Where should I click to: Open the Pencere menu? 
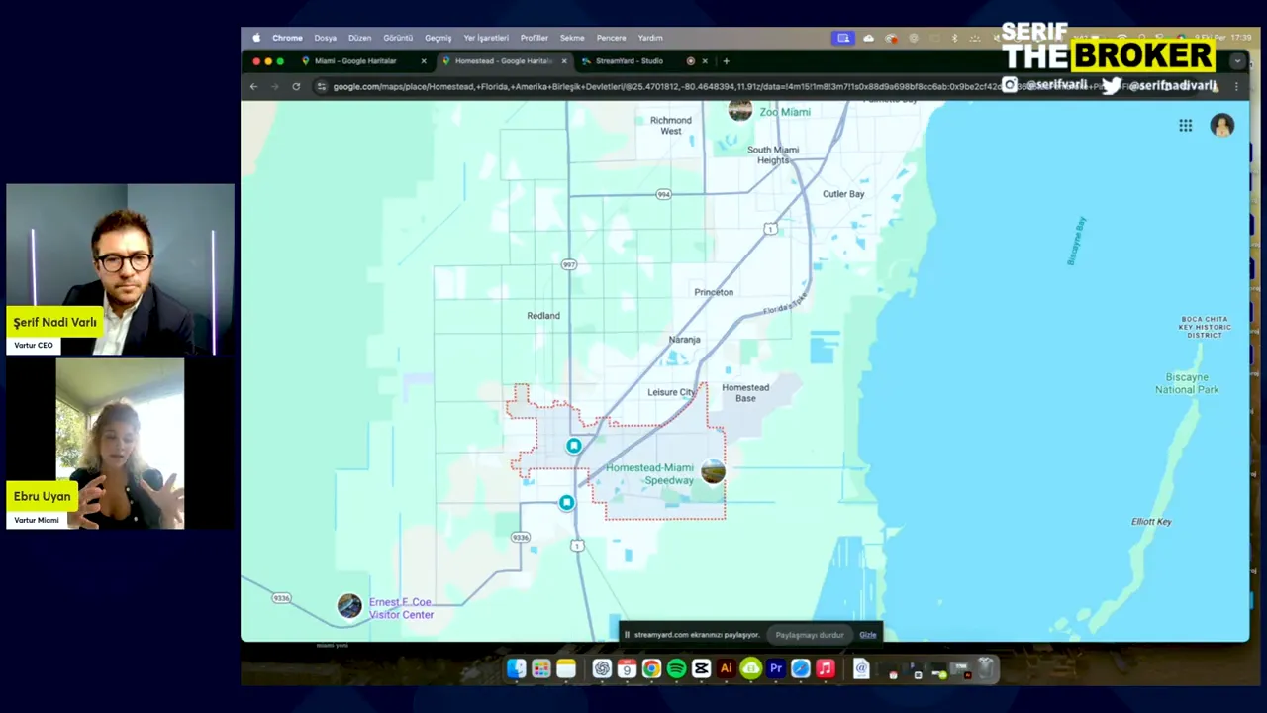pyautogui.click(x=611, y=38)
